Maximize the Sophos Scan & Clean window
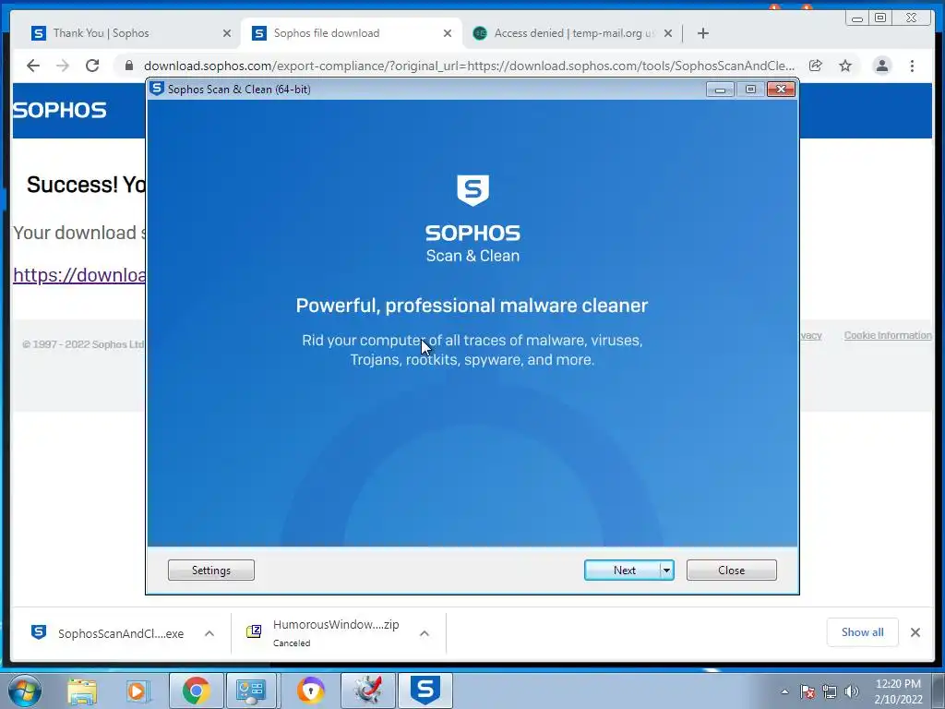 pyautogui.click(x=750, y=90)
